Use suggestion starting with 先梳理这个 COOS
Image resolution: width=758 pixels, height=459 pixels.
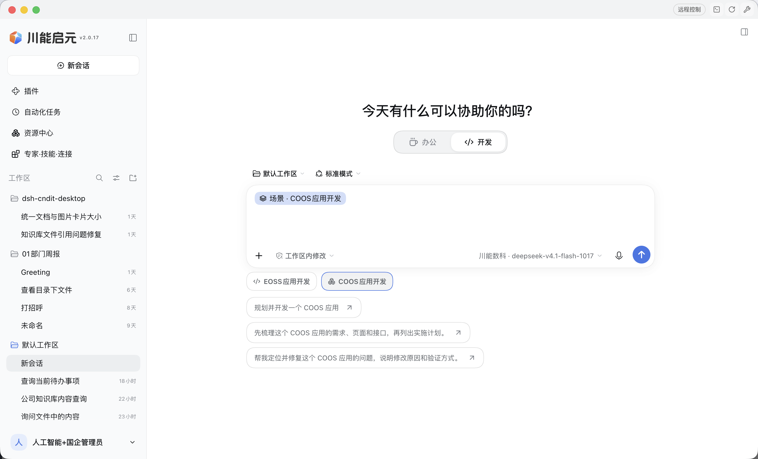358,333
